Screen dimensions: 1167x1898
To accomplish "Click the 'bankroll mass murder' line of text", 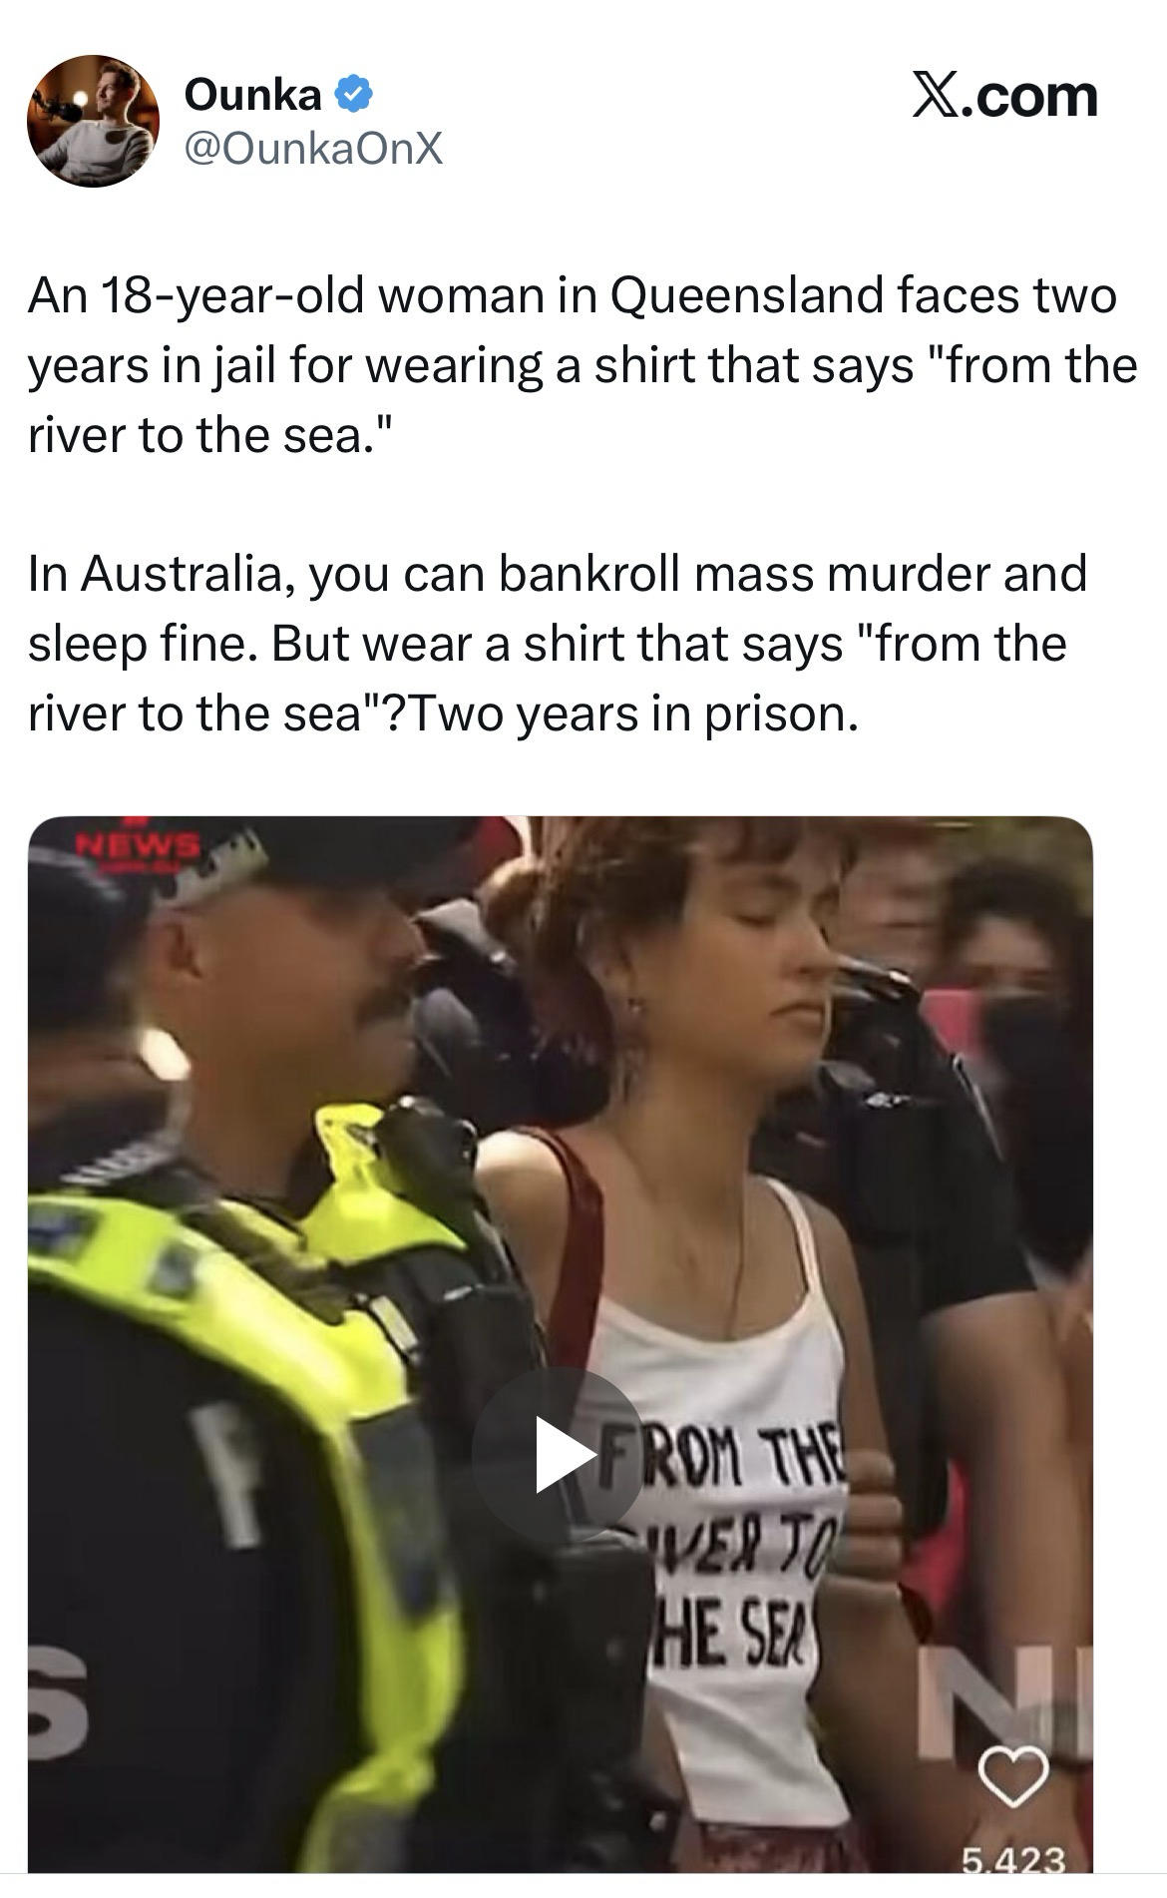I will (x=558, y=575).
